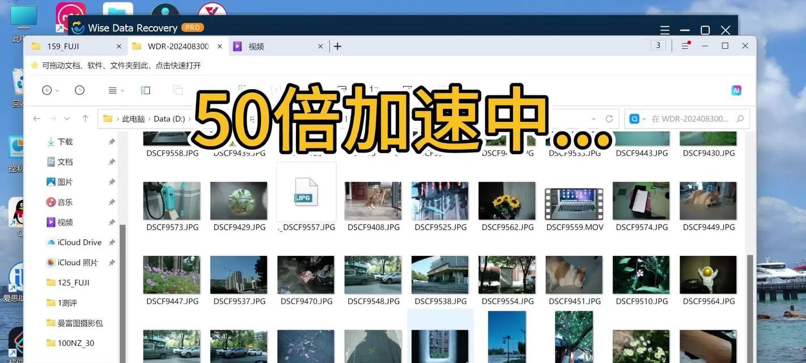Close the 视频 tab
The image size is (806, 363).
(320, 47)
